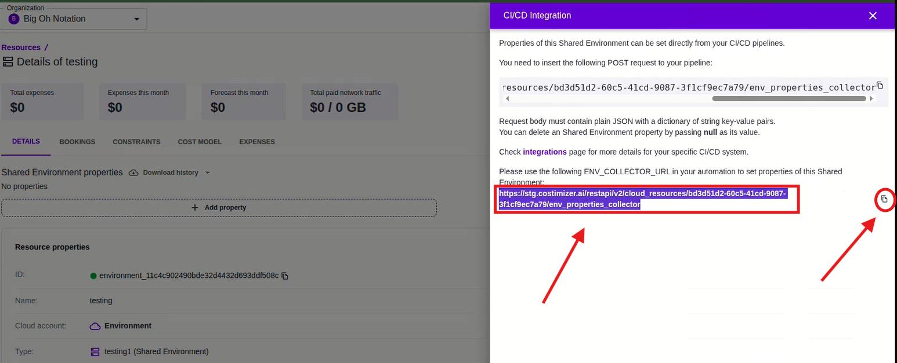Open the Expenses tab
Screen dimensions: 897x363
(x=257, y=142)
